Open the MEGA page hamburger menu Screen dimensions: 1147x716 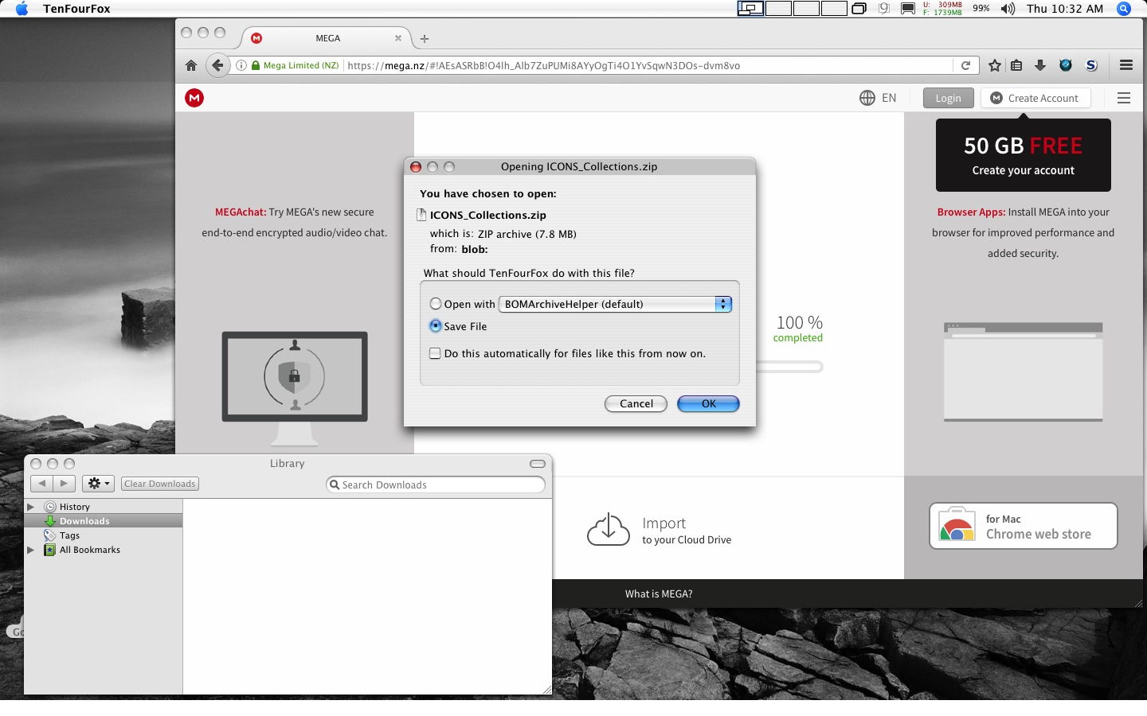[1124, 98]
